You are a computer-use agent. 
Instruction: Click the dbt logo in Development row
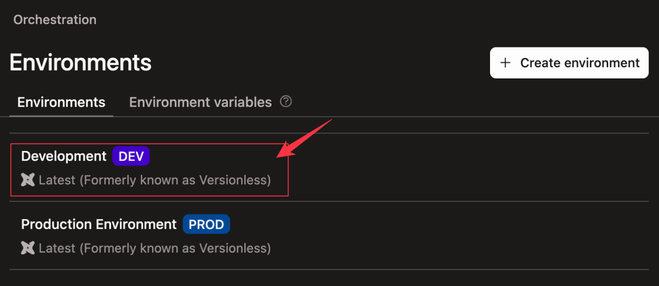coord(28,180)
